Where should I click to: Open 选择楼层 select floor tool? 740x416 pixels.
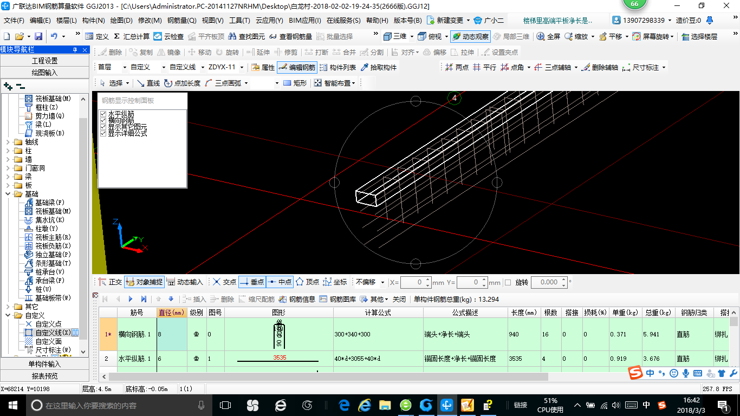click(x=699, y=36)
